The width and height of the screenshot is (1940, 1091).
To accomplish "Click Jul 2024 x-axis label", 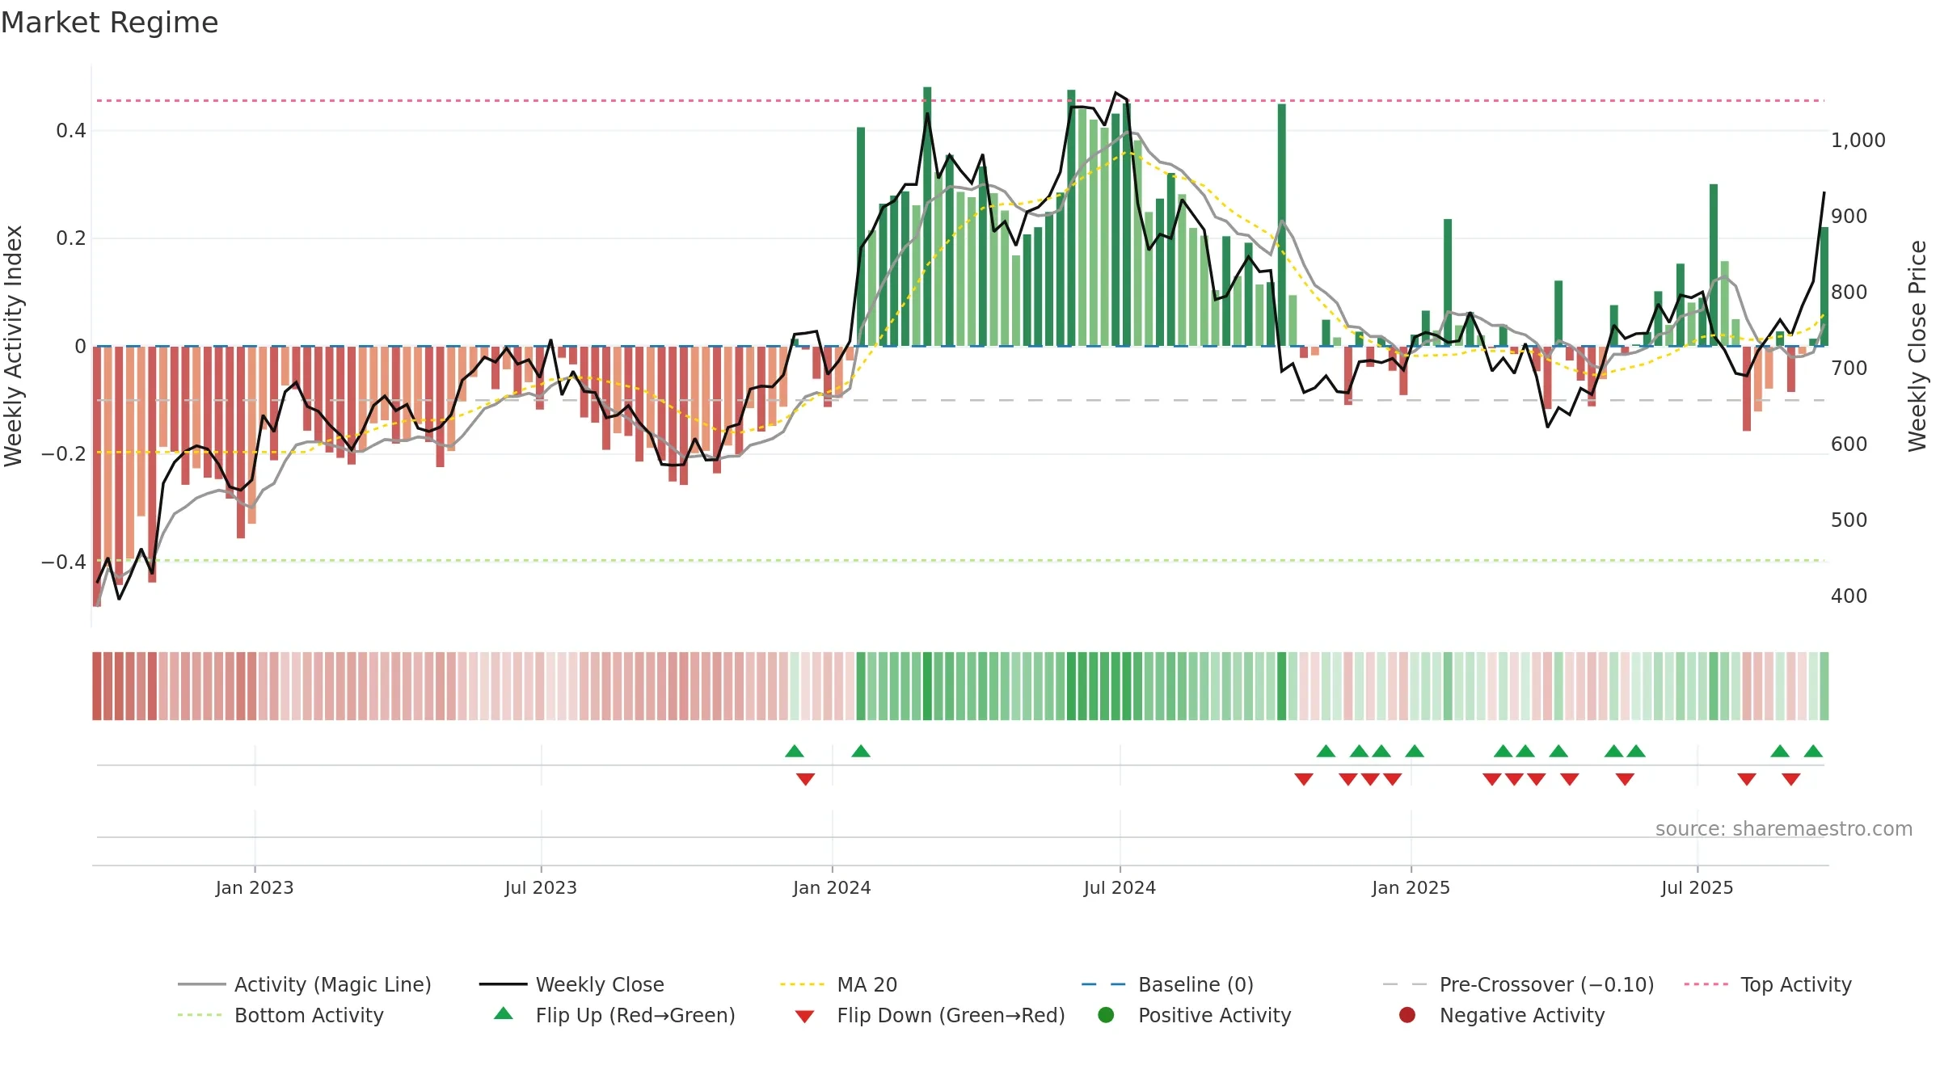I will pyautogui.click(x=1120, y=887).
